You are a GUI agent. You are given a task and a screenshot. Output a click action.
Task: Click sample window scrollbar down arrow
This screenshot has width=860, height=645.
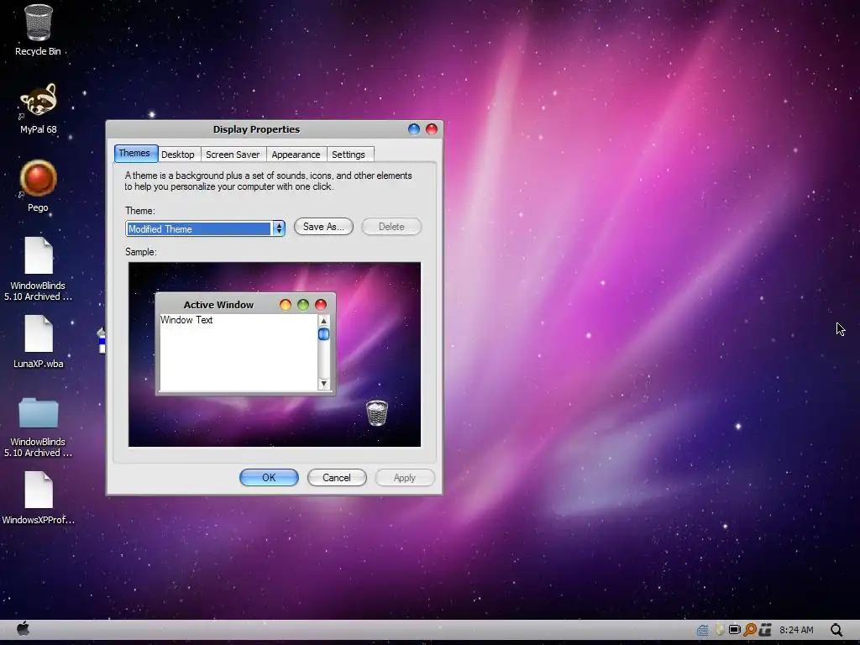click(x=323, y=383)
